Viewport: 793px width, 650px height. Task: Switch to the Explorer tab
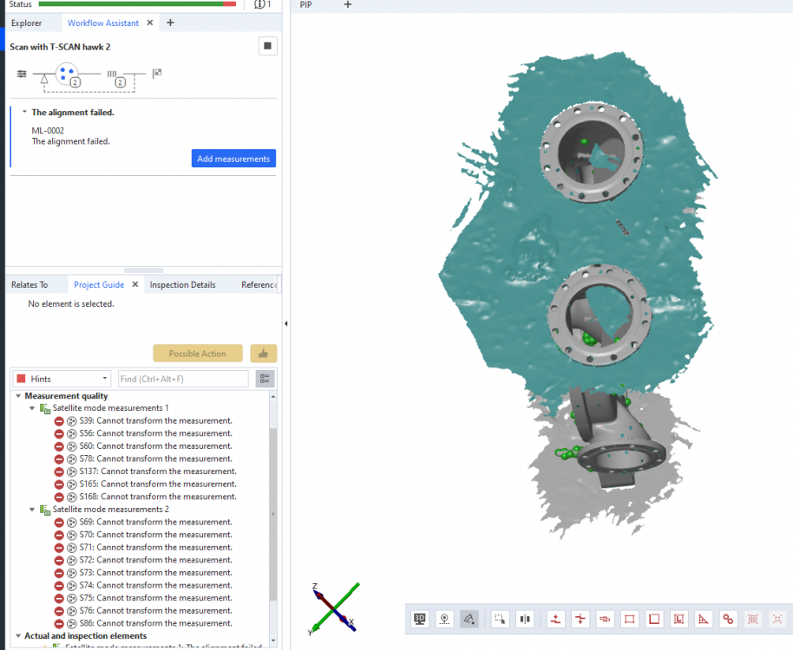point(26,23)
